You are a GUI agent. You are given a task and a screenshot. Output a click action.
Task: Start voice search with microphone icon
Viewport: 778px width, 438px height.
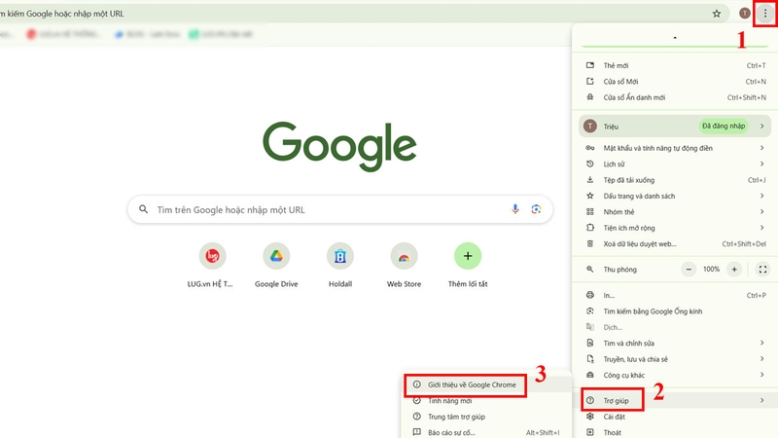pyautogui.click(x=515, y=209)
